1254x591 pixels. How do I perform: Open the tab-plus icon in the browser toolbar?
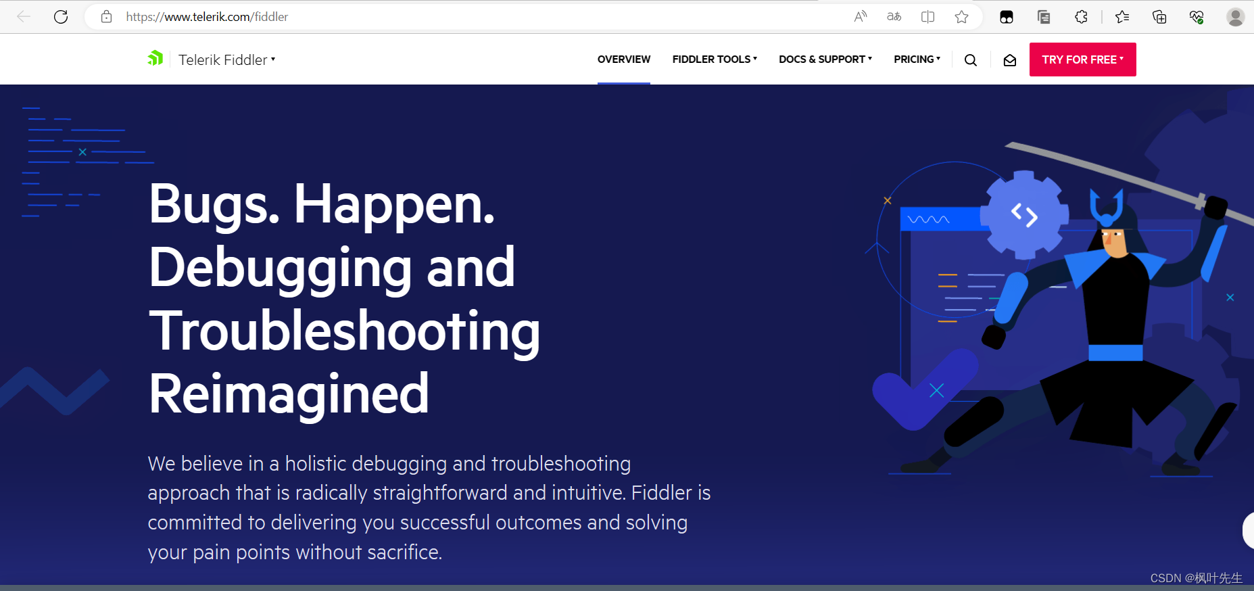[1159, 17]
